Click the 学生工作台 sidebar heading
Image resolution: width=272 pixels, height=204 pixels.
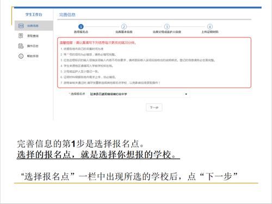click(x=34, y=15)
